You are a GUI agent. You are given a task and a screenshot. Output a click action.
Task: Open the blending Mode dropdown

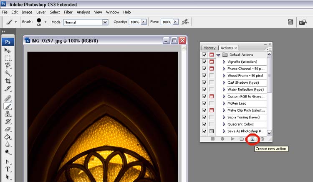[x=106, y=22]
